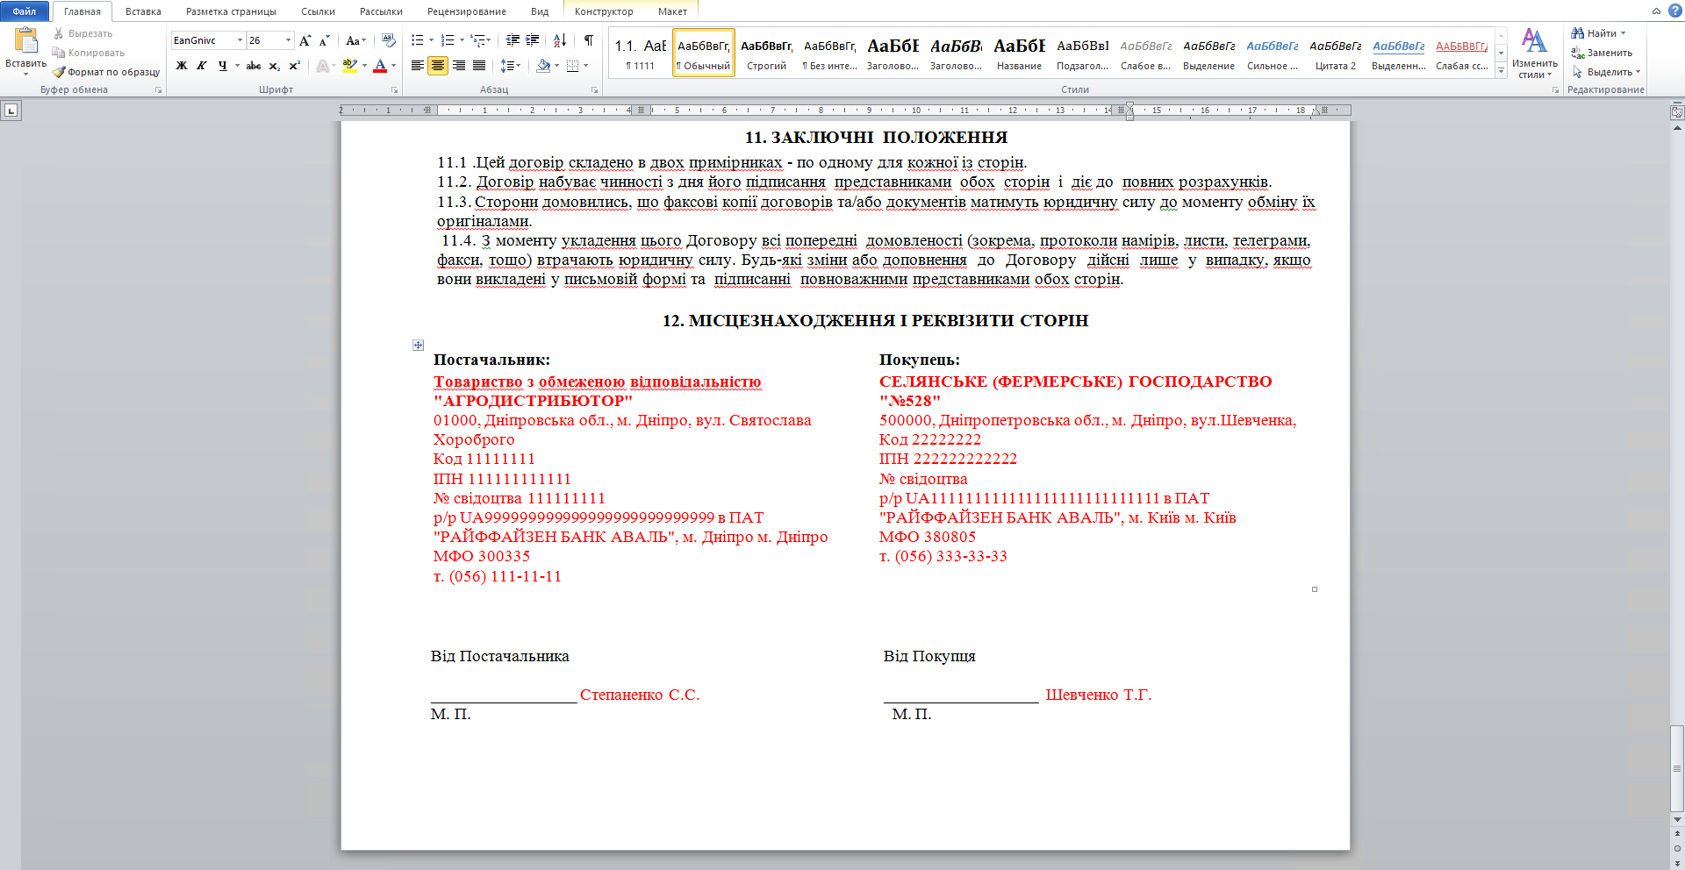Apply the red font color swatch

(x=380, y=66)
